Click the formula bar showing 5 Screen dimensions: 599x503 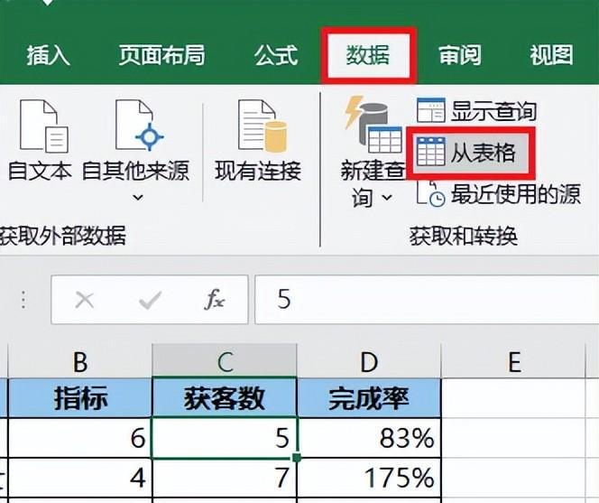(x=427, y=300)
